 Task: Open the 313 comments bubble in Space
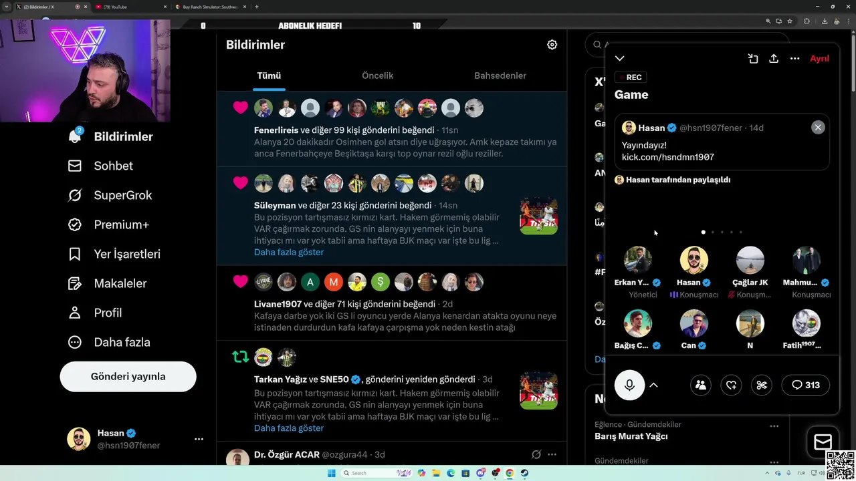pos(805,385)
